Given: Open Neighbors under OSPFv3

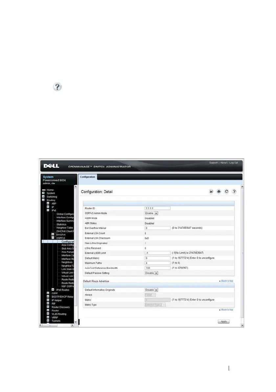Looking at the screenshot, I should [x=67, y=262].
